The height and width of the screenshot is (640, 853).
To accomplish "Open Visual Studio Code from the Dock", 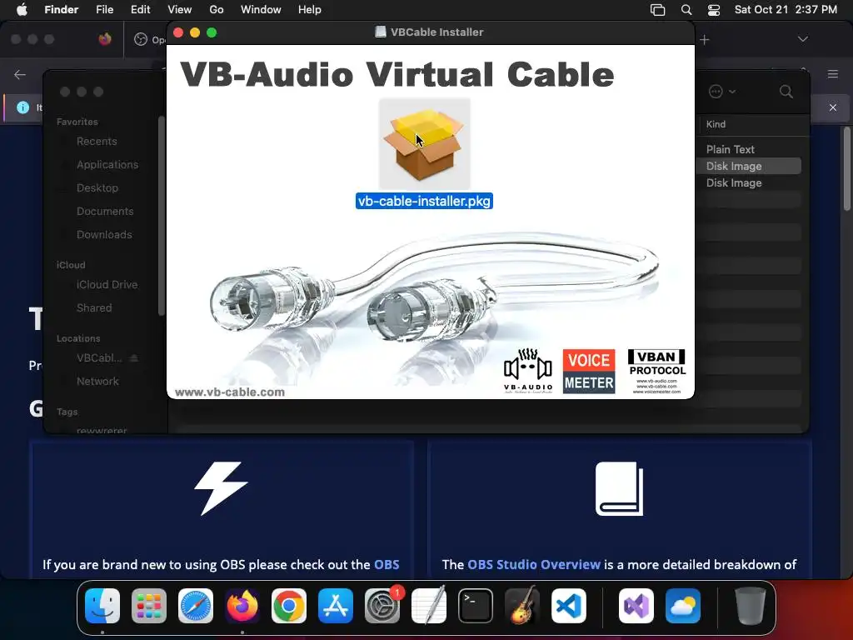I will (569, 606).
